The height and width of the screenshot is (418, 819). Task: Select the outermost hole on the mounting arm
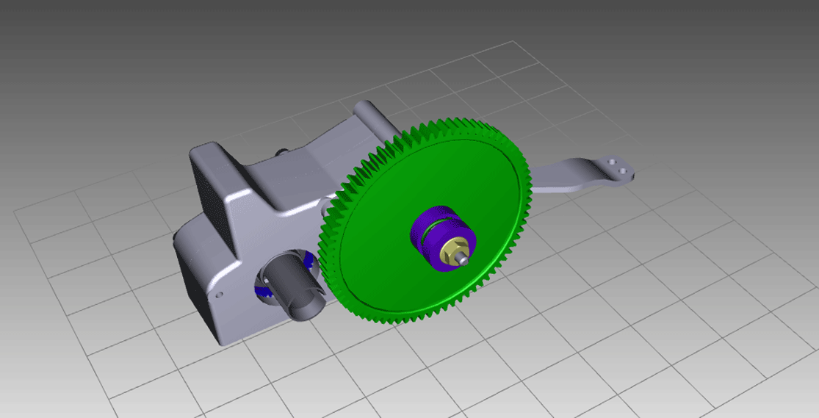pyautogui.click(x=624, y=170)
